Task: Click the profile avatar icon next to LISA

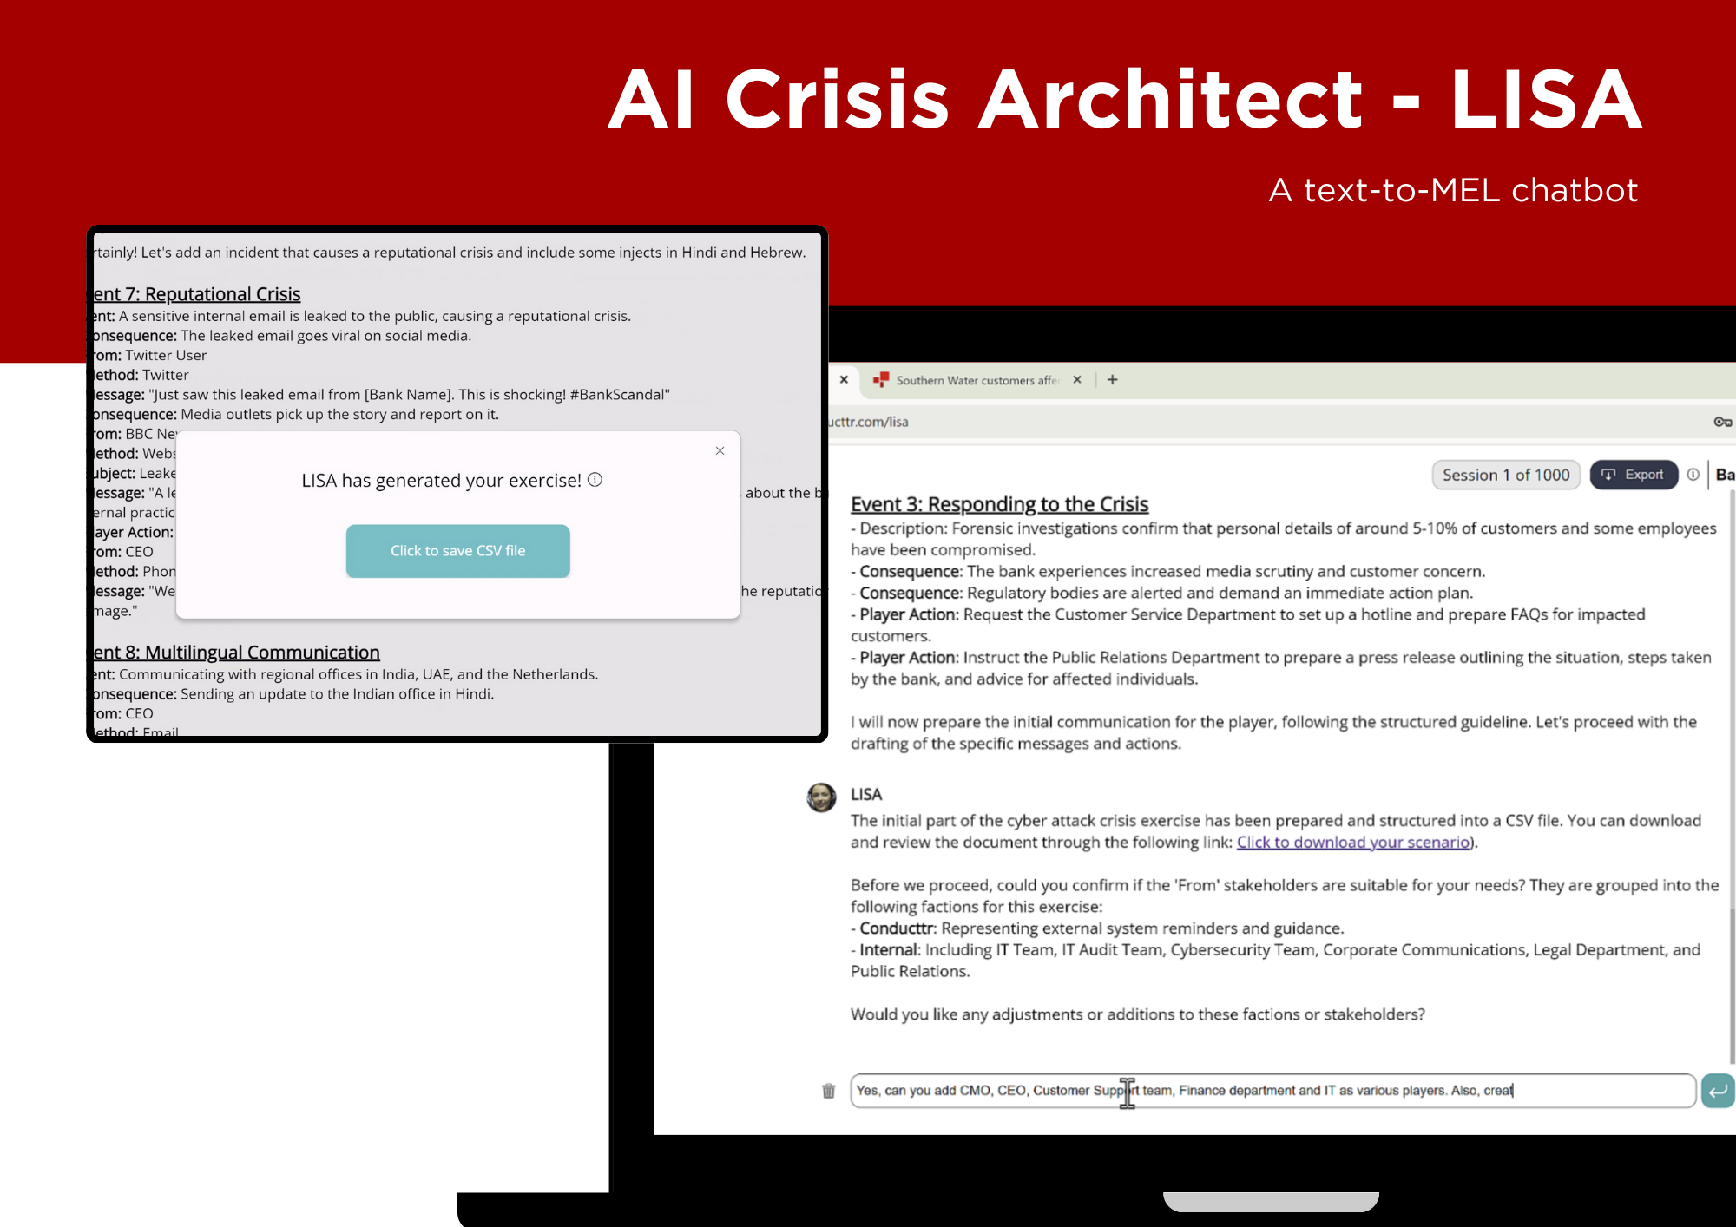Action: pos(822,793)
